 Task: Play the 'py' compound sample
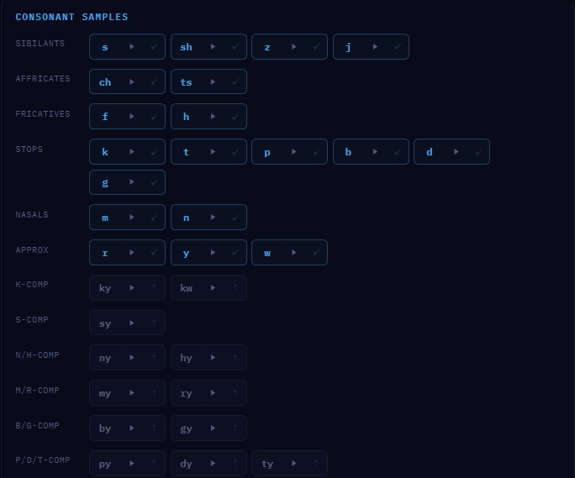pos(132,464)
